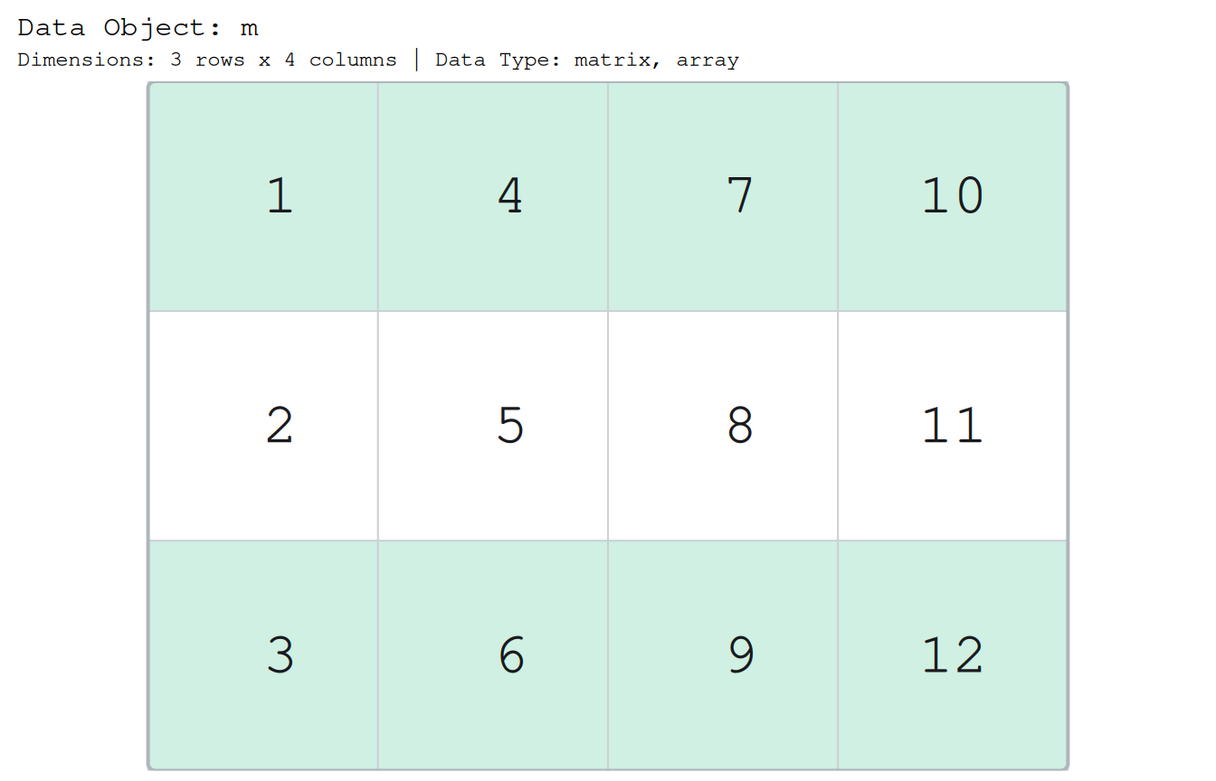Click the cell with value 7
Screen dimensions: 1216x781
[723, 196]
